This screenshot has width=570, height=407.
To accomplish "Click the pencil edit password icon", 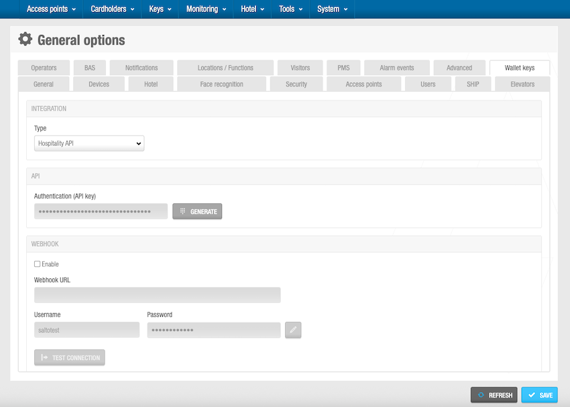I will coord(293,330).
